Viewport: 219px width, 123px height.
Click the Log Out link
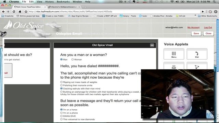[x=208, y=27]
